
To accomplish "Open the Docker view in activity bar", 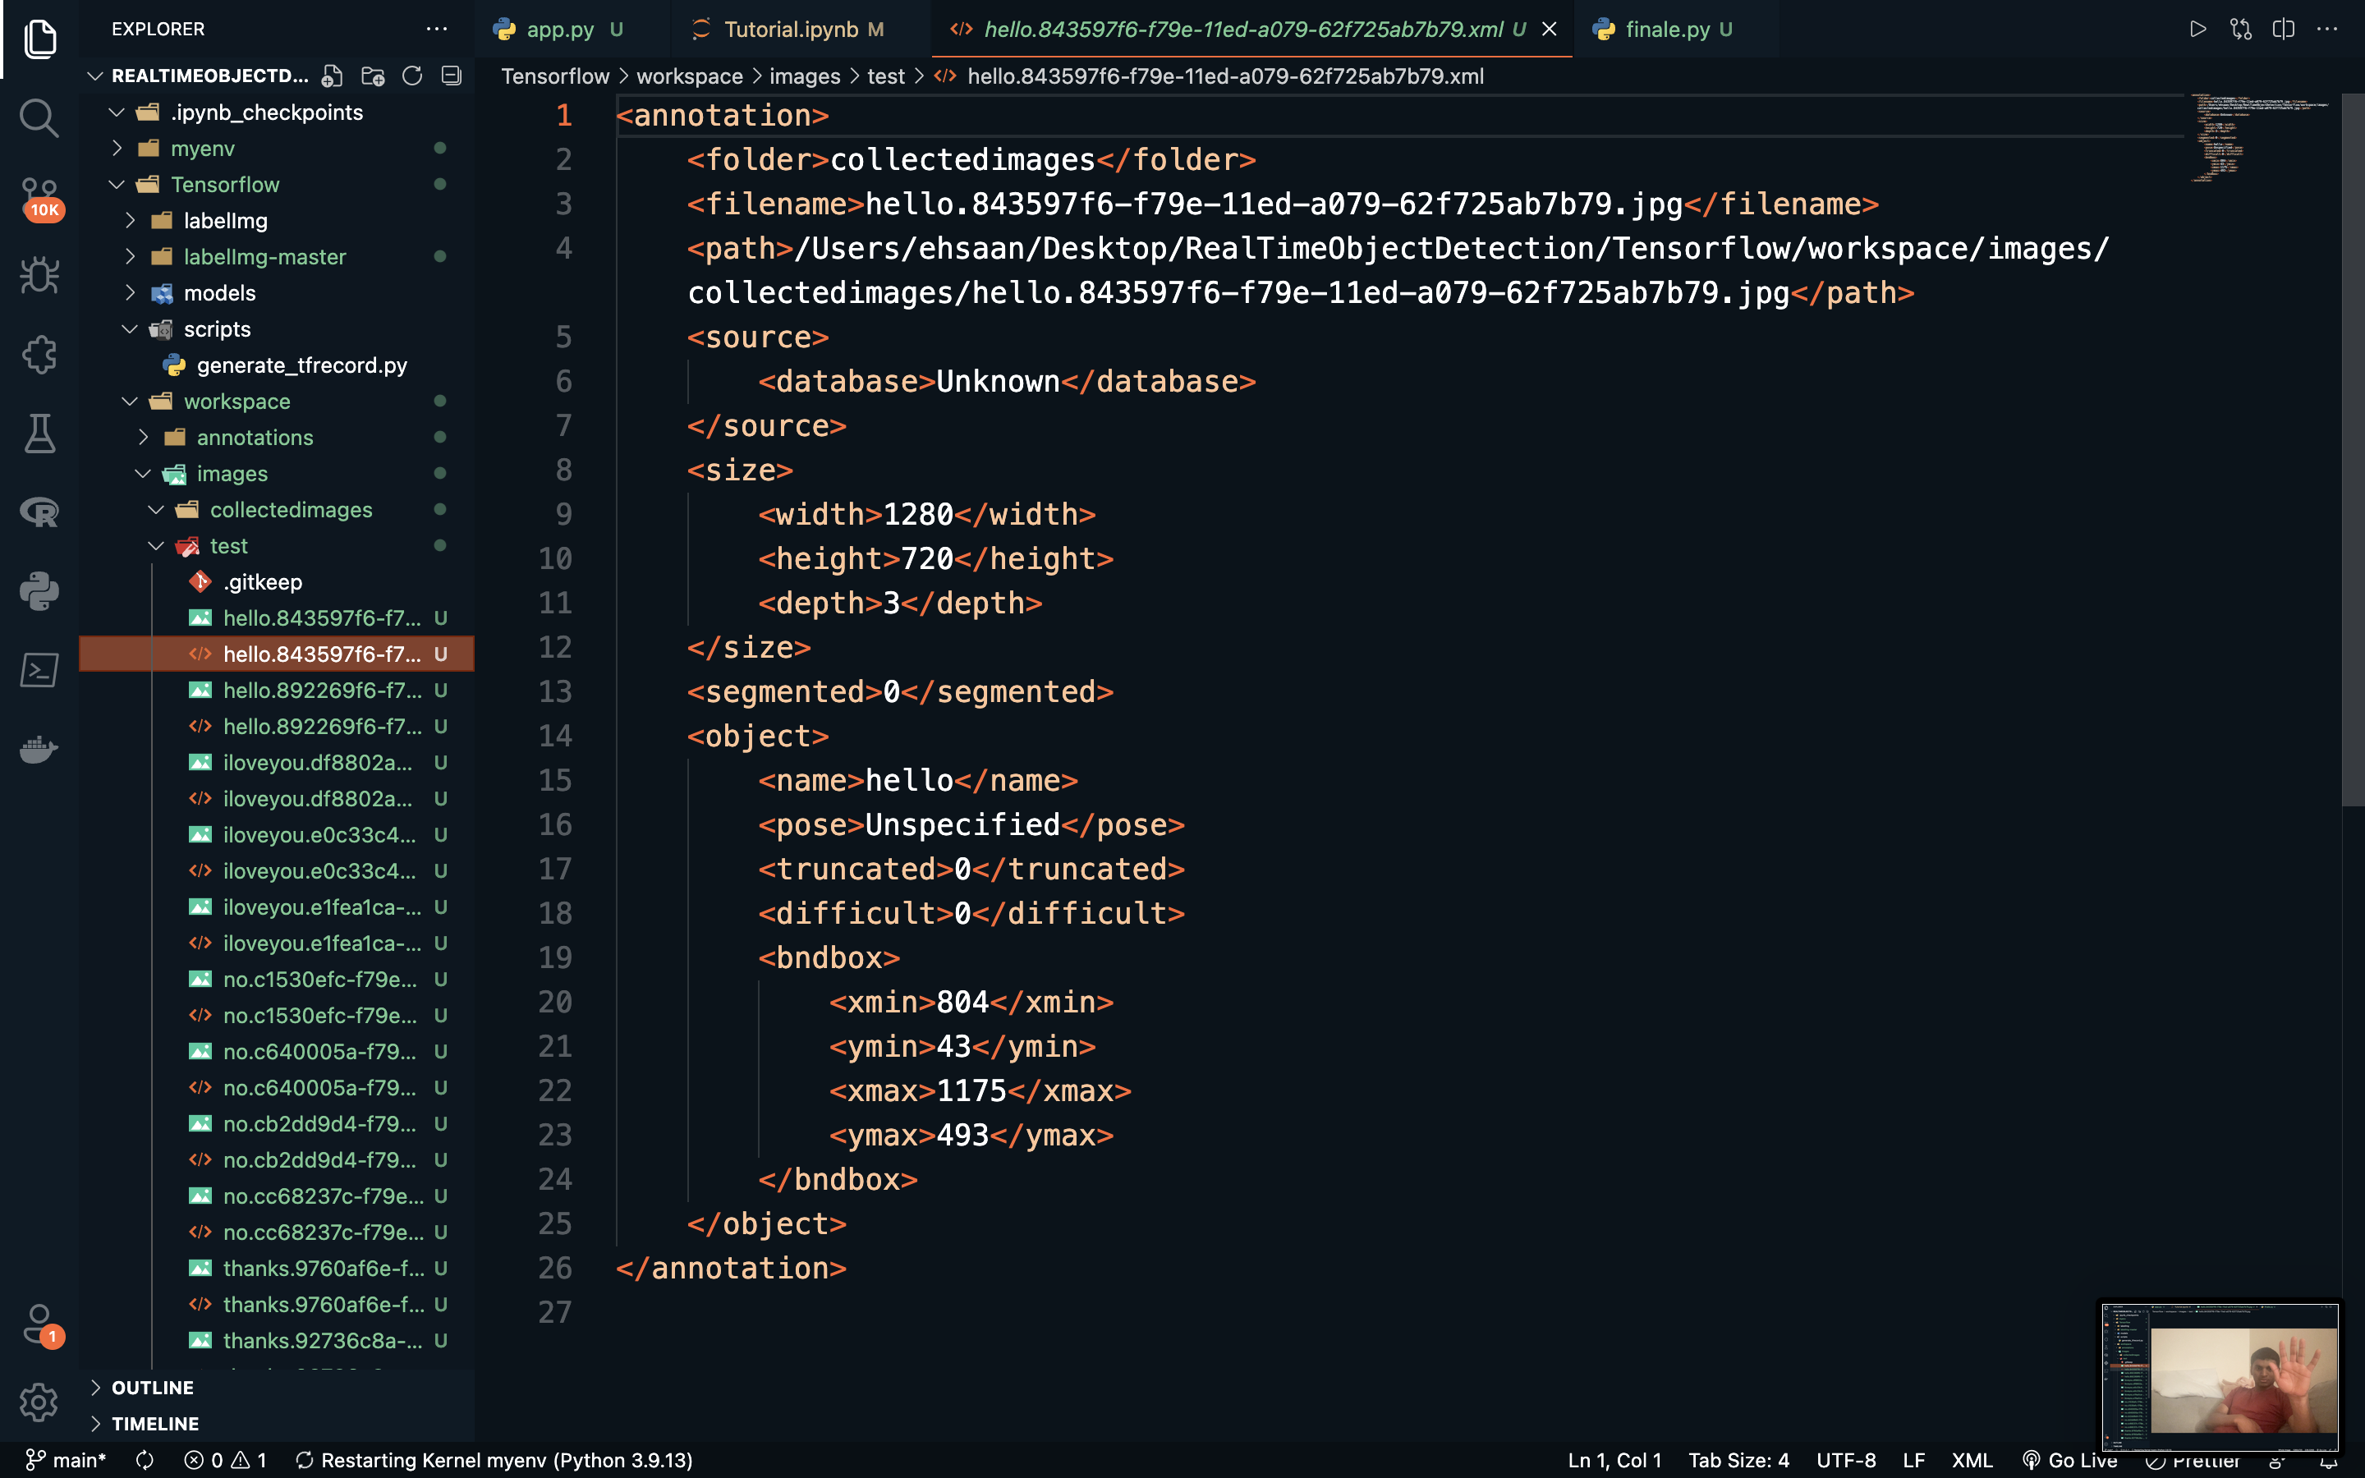I will point(39,749).
